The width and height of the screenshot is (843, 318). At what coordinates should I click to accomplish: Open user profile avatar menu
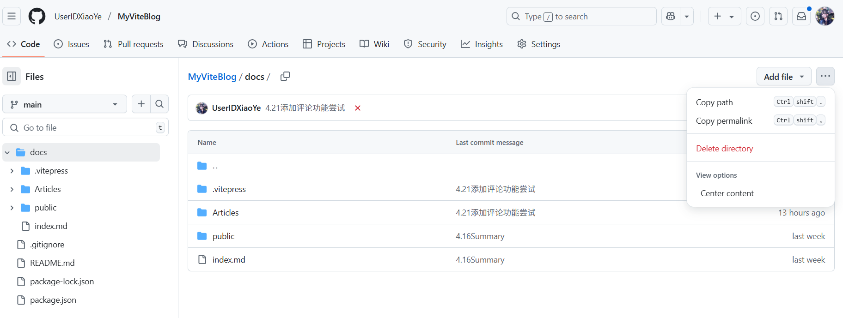(x=825, y=16)
